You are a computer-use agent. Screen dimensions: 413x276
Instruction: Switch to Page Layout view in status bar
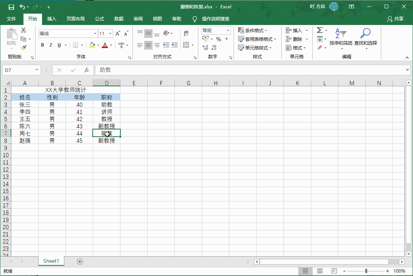320,271
